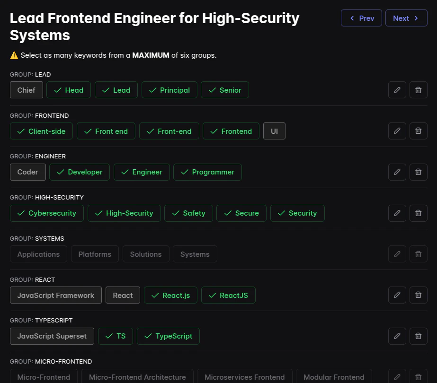Select the JavaScript Superset keyword
Viewport: 437px width, 383px height.
point(52,336)
